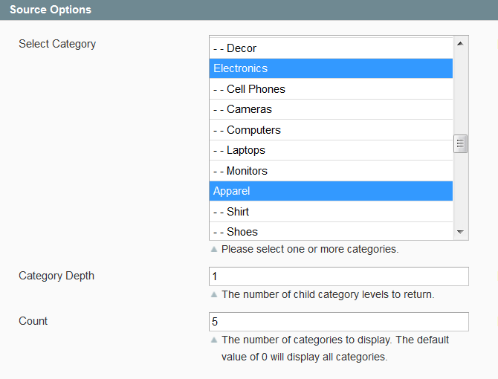Click the hint triangle icon beside category note
This screenshot has height=379, width=498.
tap(214, 249)
